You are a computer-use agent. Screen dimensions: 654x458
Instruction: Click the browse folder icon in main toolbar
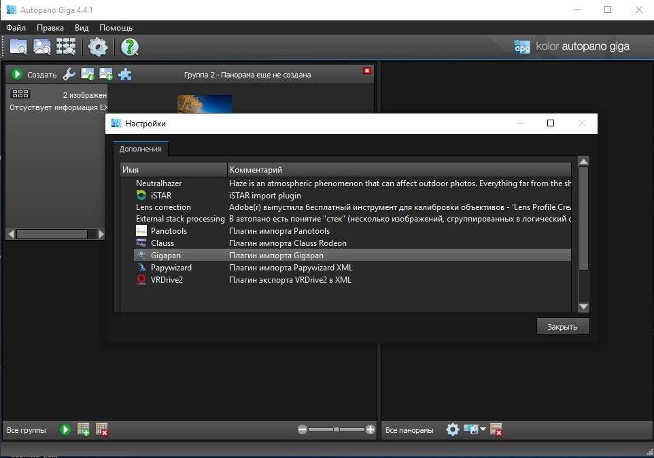coord(18,47)
